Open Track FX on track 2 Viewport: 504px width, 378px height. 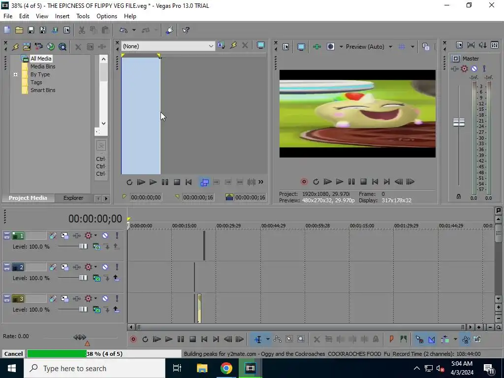coord(77,267)
